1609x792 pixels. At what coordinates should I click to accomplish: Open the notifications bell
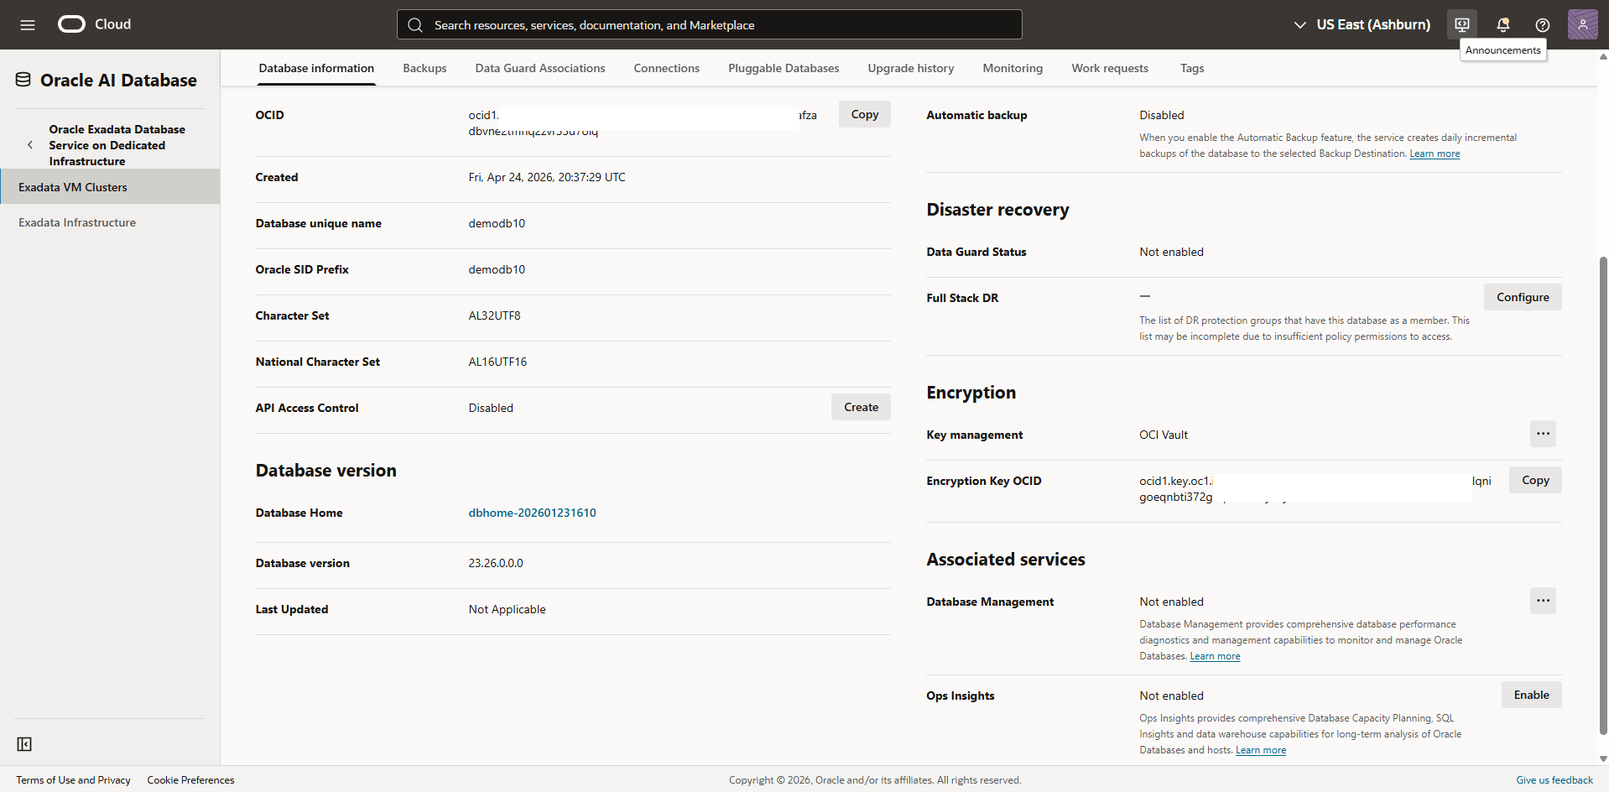point(1503,25)
